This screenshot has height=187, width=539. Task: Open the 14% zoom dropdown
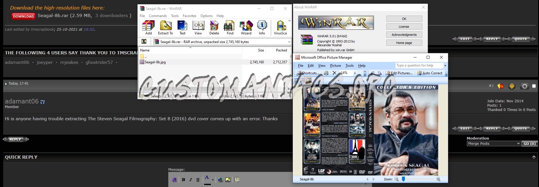(x=355, y=73)
